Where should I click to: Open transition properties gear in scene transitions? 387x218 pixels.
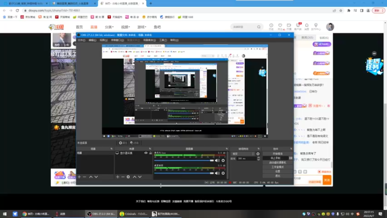pos(258,154)
